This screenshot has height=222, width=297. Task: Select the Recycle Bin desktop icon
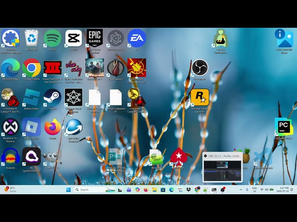click(x=32, y=38)
